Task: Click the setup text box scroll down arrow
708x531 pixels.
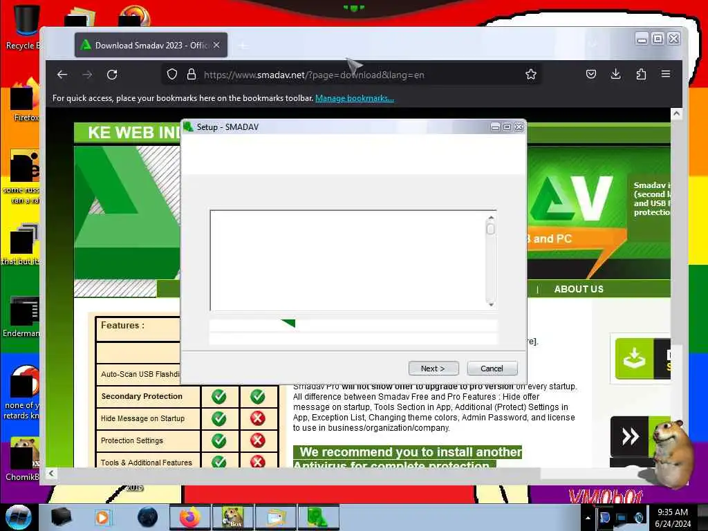Action: [x=491, y=304]
